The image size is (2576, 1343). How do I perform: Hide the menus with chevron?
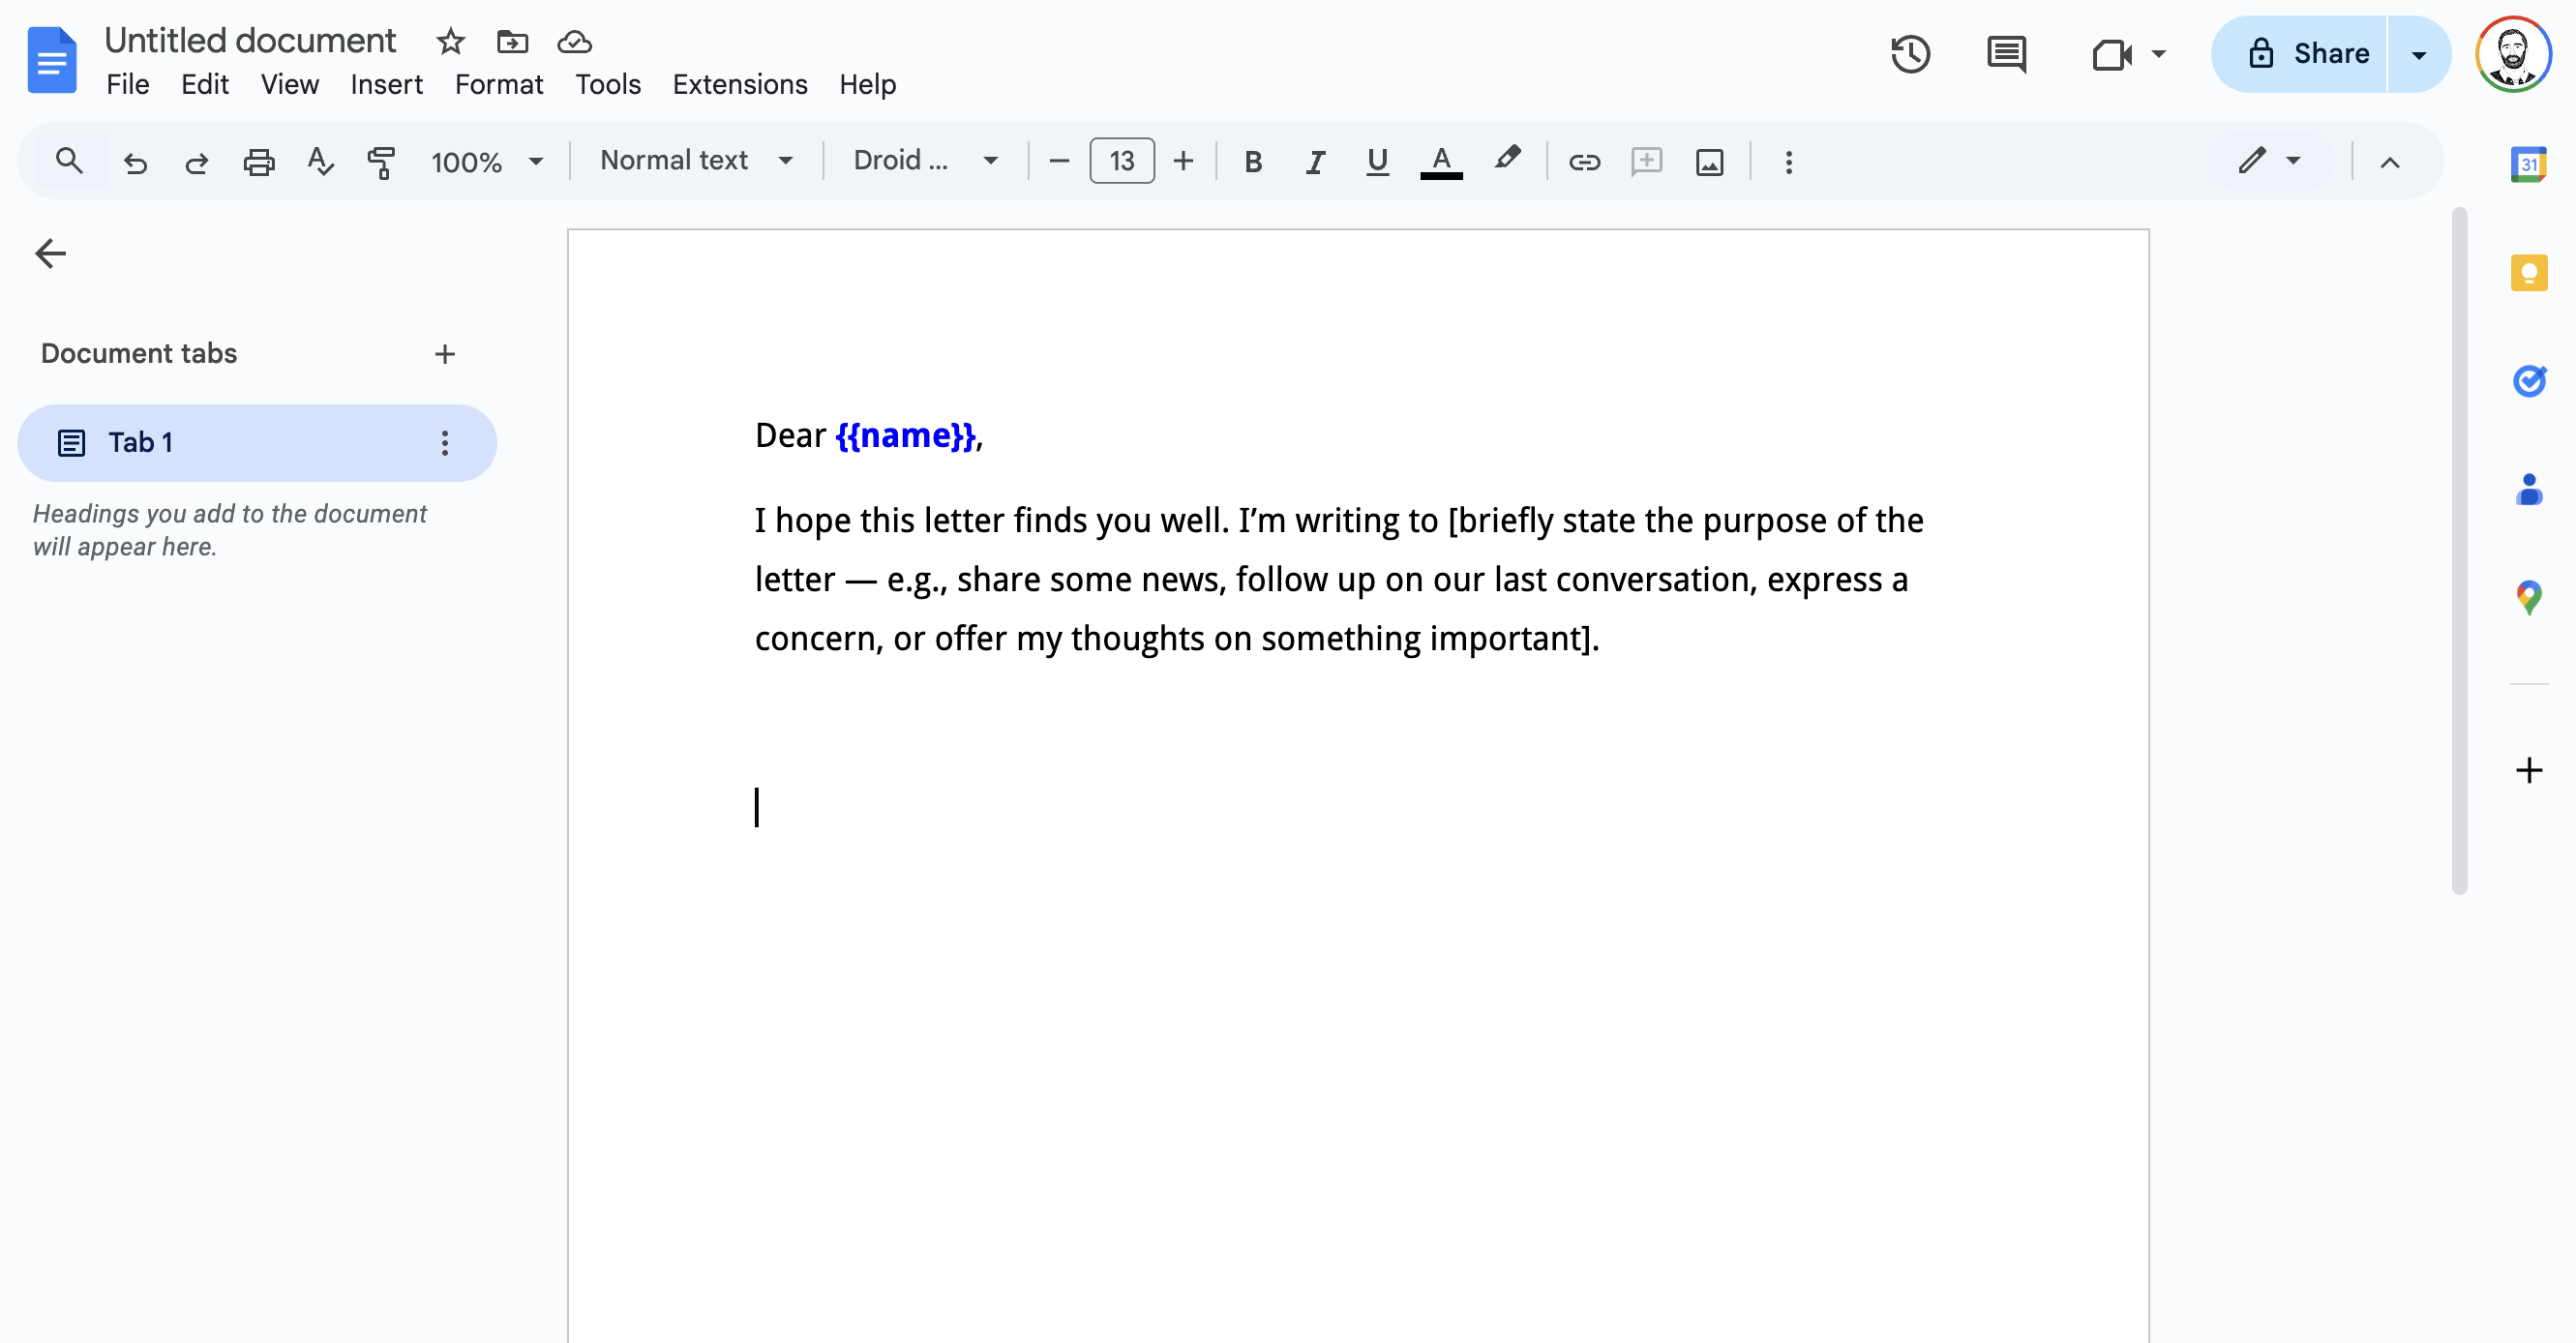point(2389,161)
